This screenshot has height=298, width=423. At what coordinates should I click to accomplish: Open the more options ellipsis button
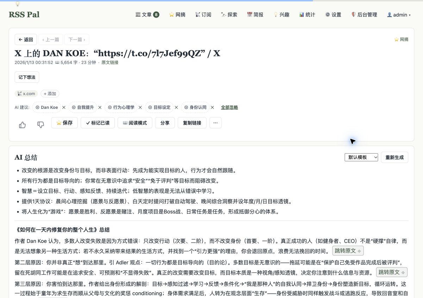216,123
